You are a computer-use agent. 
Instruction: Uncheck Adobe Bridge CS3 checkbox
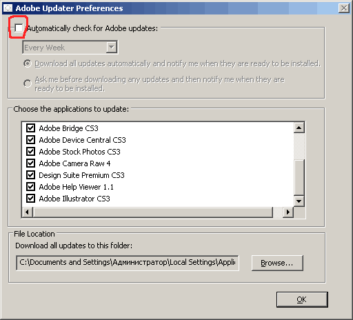pos(30,128)
